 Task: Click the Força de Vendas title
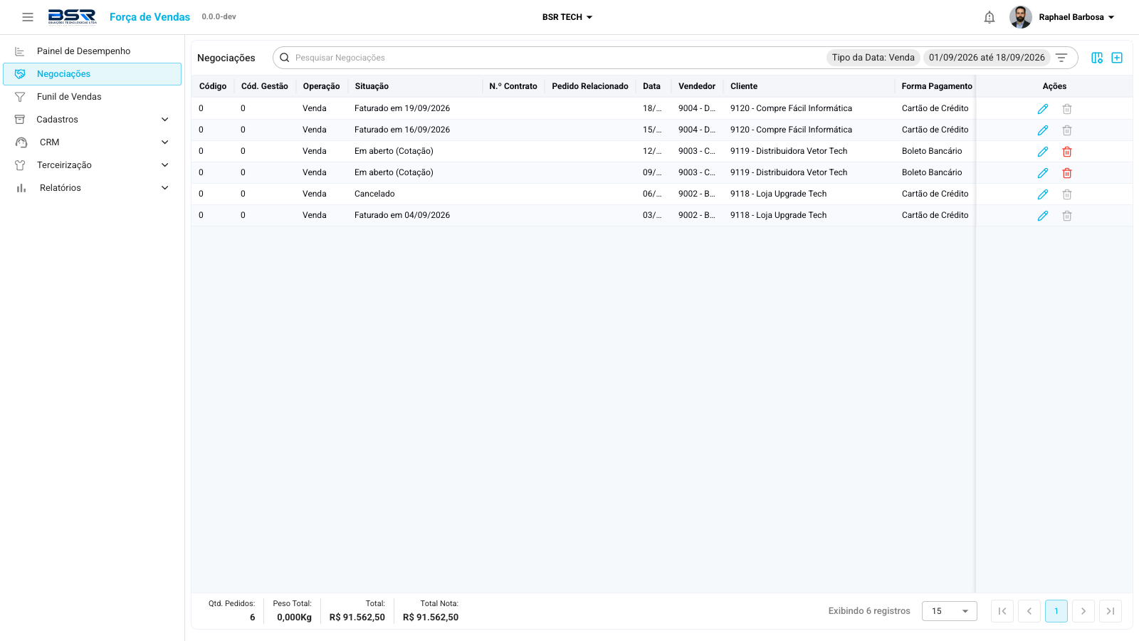point(149,17)
